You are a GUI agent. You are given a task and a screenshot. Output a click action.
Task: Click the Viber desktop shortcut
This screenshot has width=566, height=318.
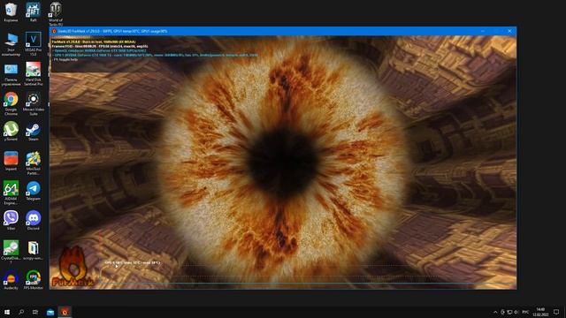pos(11,221)
